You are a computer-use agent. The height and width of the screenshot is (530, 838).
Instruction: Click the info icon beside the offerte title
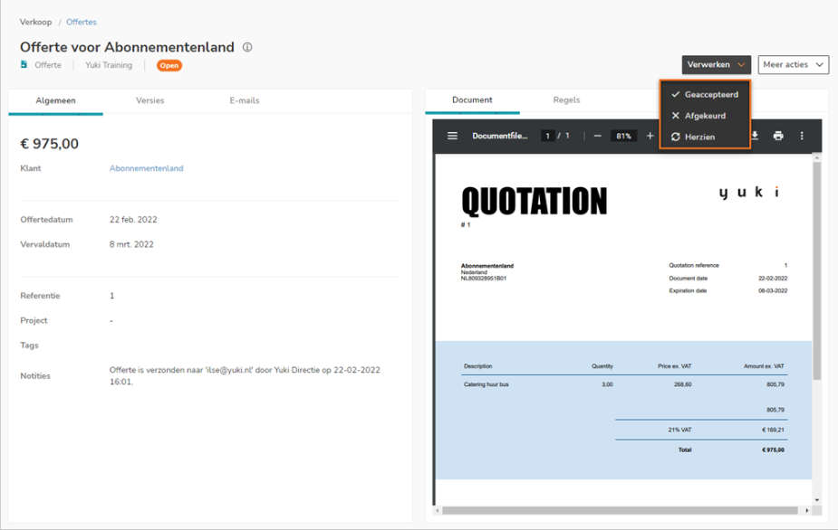pyautogui.click(x=247, y=47)
